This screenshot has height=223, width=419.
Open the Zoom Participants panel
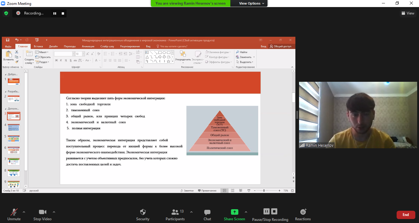pyautogui.click(x=175, y=215)
